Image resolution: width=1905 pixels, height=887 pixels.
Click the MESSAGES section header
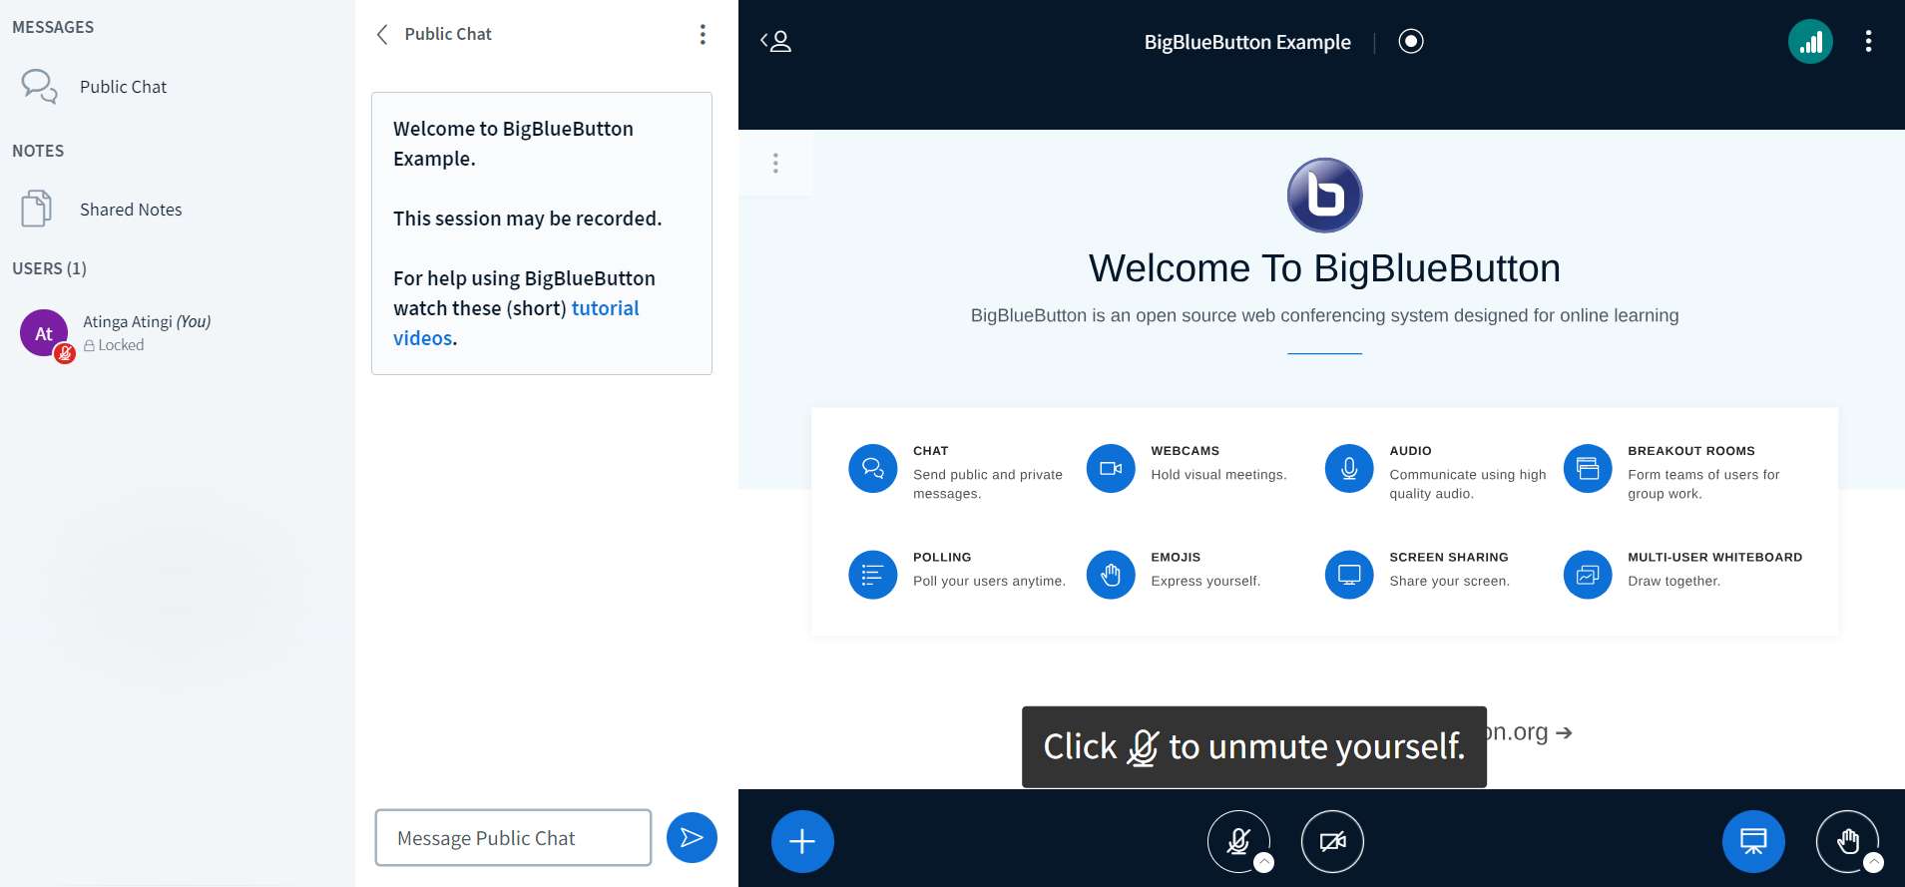[x=53, y=27]
